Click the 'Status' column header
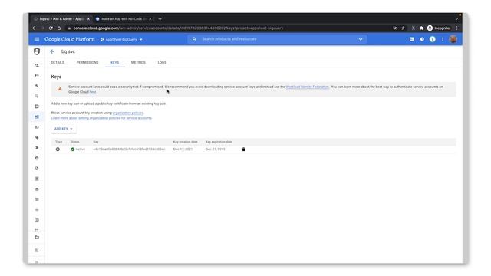The image size is (491, 276). pos(75,142)
